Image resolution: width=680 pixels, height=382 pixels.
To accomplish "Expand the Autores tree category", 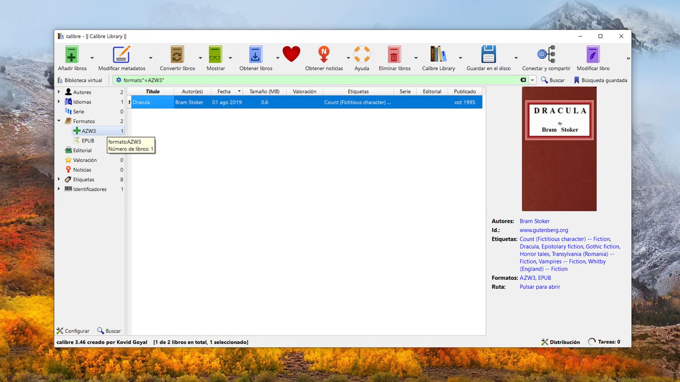I will pyautogui.click(x=59, y=92).
